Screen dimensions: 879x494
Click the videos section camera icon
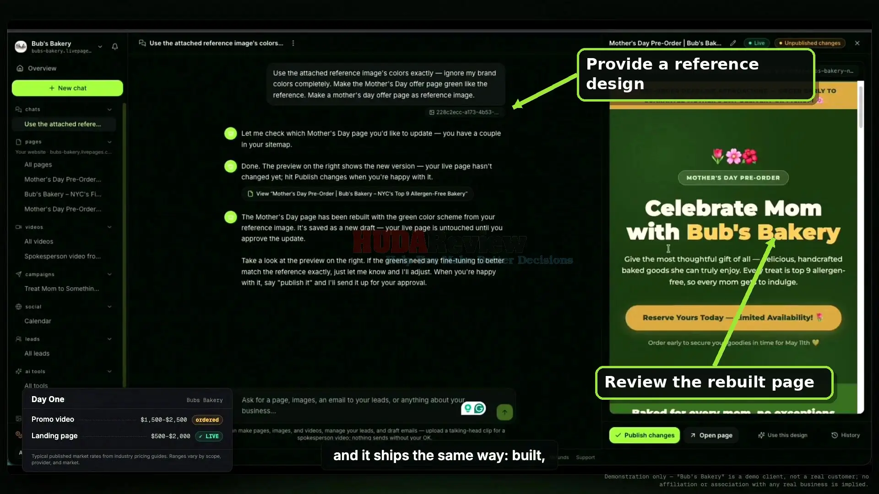[19, 227]
